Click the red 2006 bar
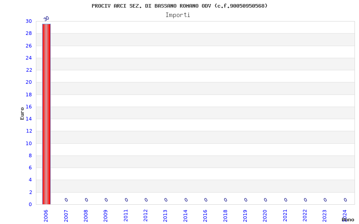 tap(47, 114)
